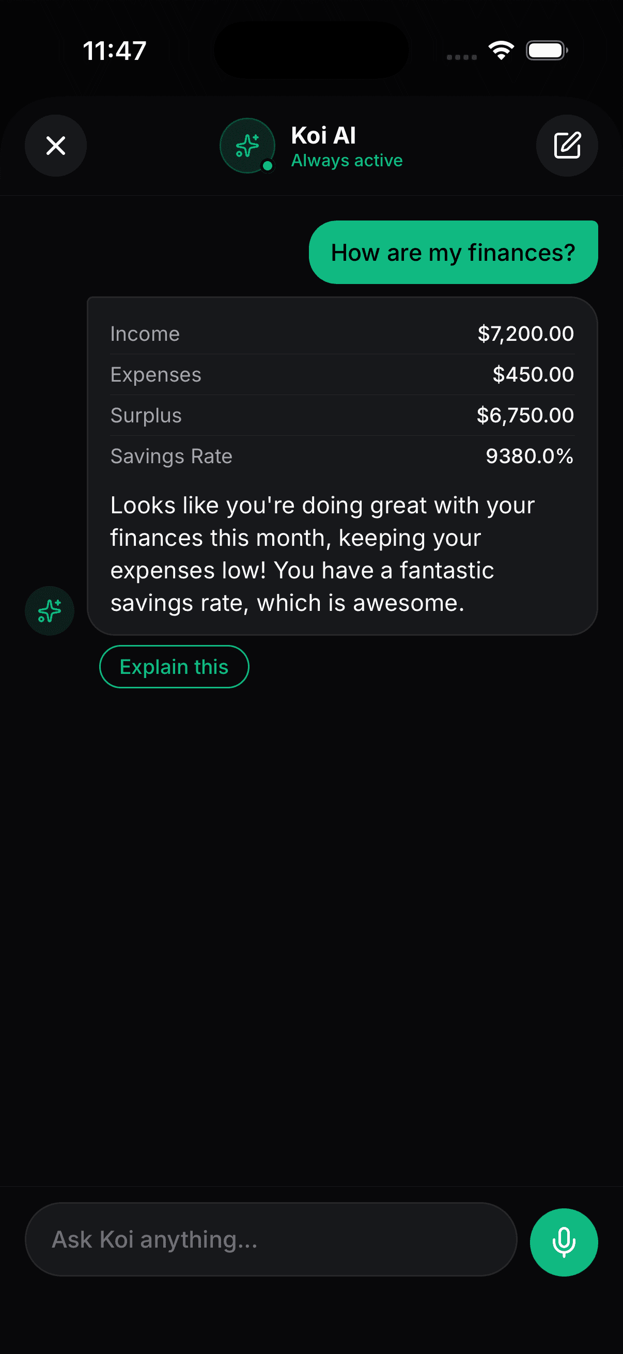Image resolution: width=623 pixels, height=1354 pixels.
Task: Tap the small Koi avatar beside the reply
Action: [x=50, y=611]
